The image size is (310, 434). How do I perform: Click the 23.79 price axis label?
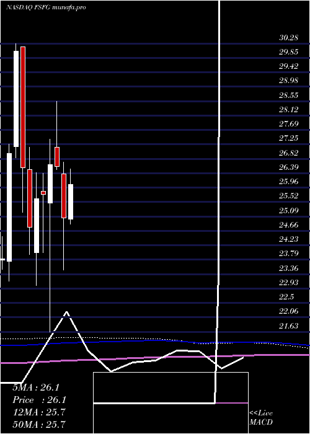tap(288, 254)
